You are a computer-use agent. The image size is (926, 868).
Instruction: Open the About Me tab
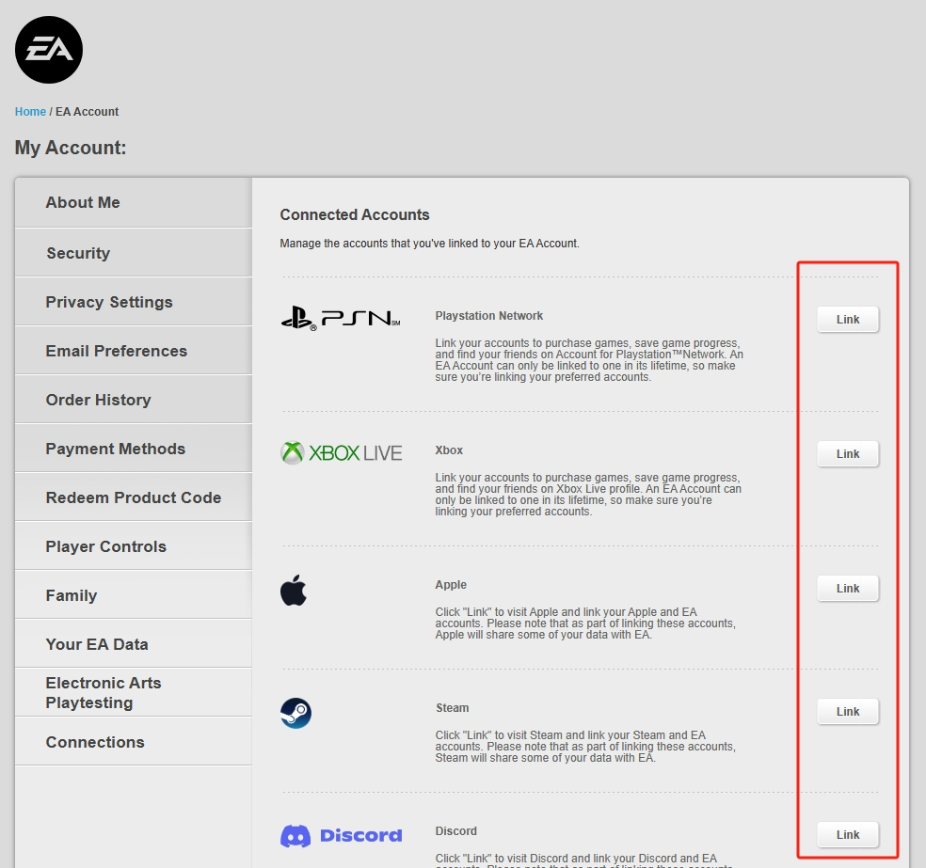(134, 202)
